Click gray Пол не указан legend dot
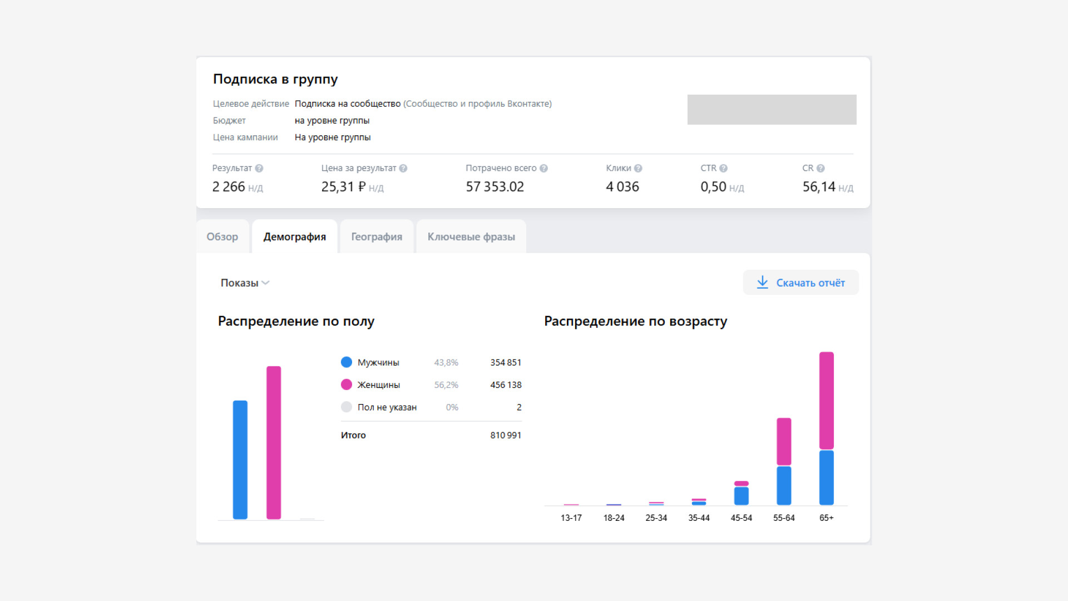Image resolution: width=1068 pixels, height=601 pixels. pos(347,407)
